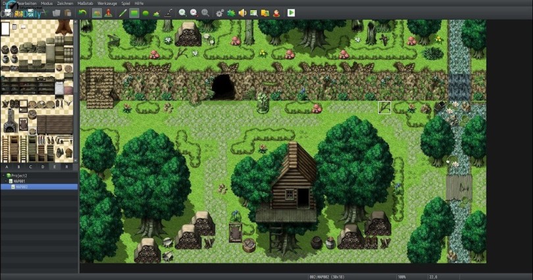Open the Modus menu
The height and width of the screenshot is (280, 533).
click(x=47, y=3)
